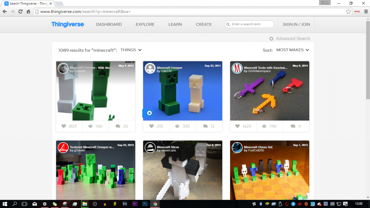Viewport: 370px width, 208px height.
Task: Open File Explorer from the taskbar
Action: (85, 204)
